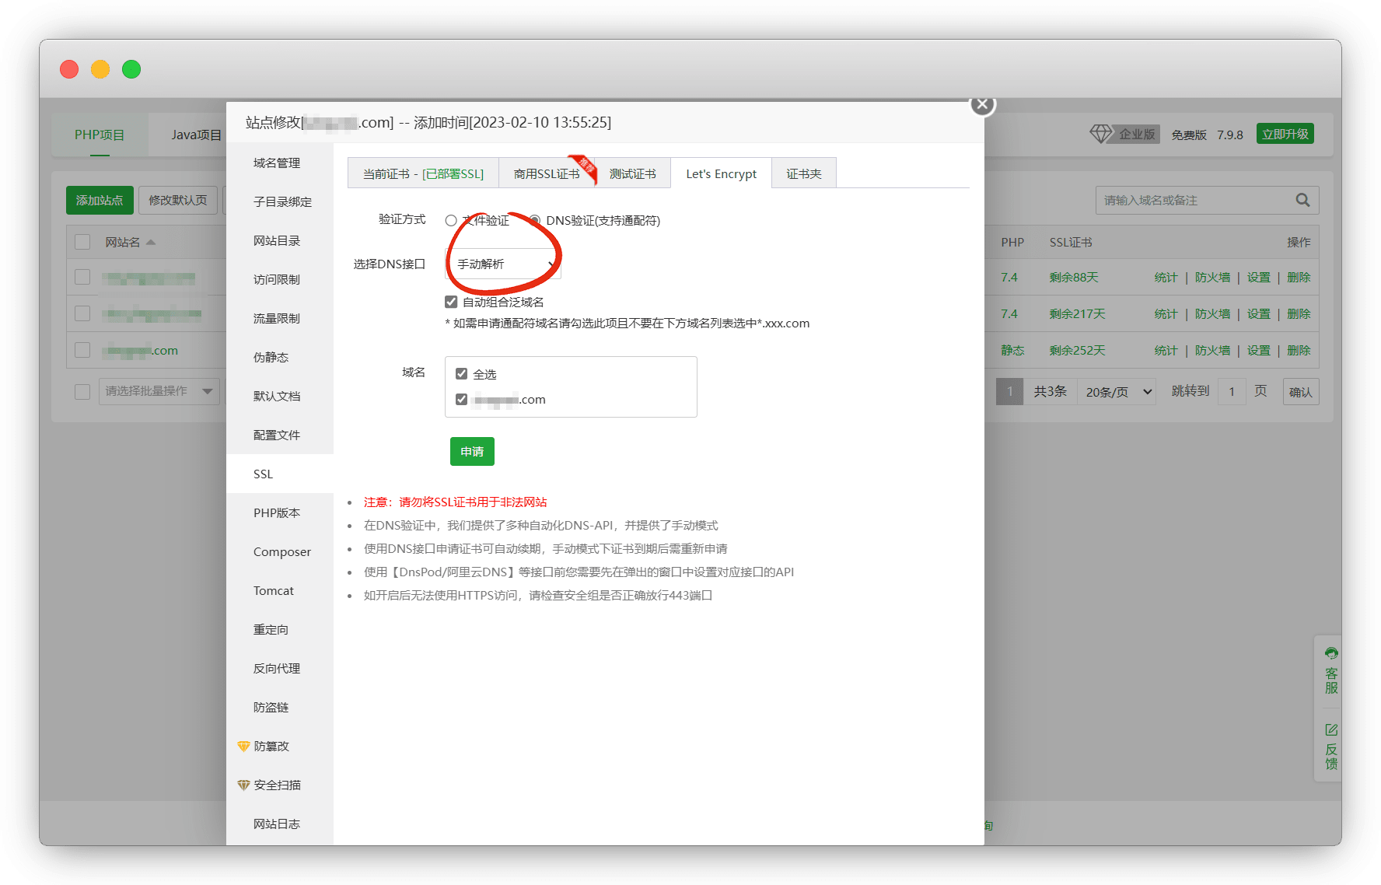Open the batch operation dropdown

(159, 391)
